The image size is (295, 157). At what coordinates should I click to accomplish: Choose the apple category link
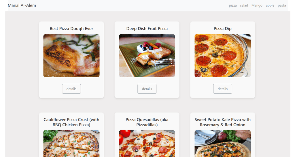tap(270, 5)
